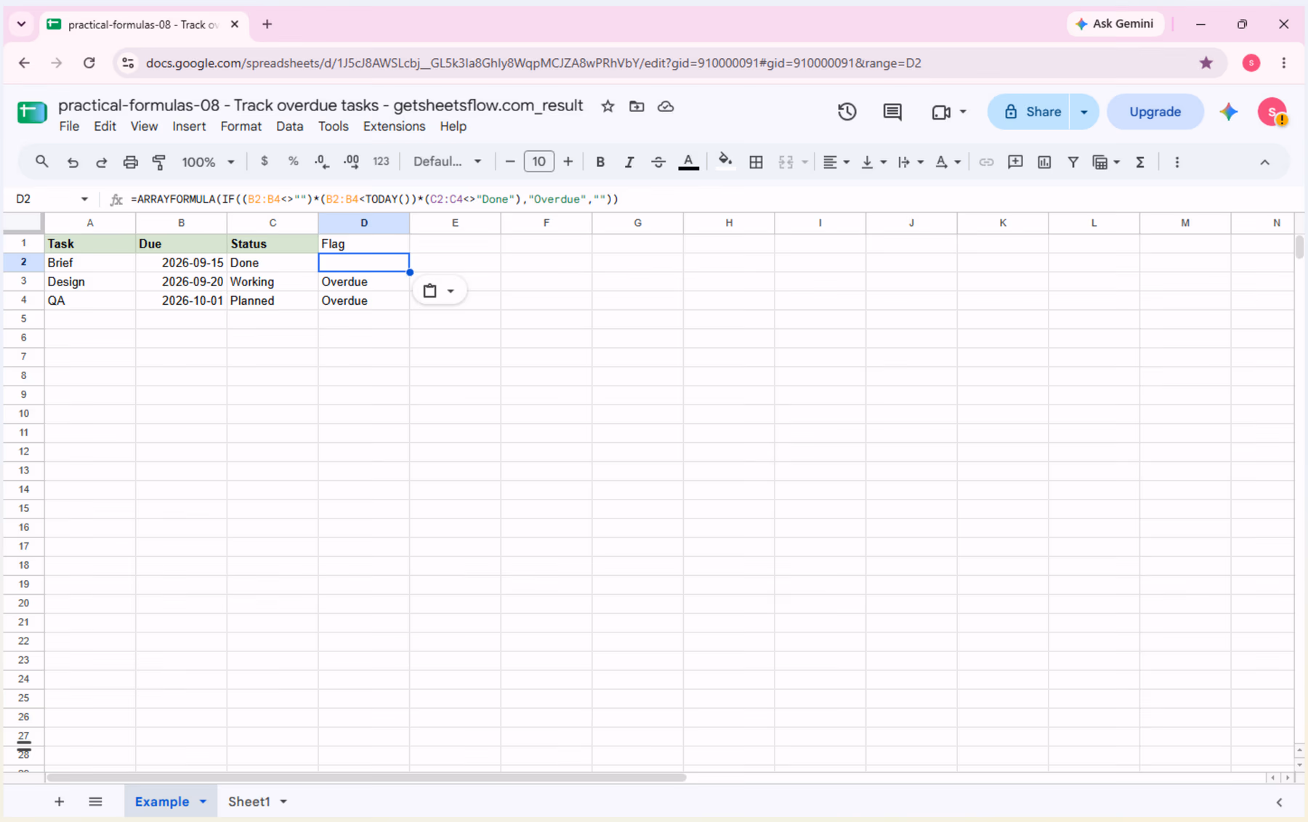
Task: Click the Insert chart icon
Action: [1044, 162]
